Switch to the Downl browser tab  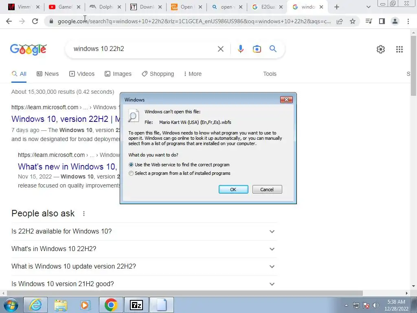click(146, 7)
